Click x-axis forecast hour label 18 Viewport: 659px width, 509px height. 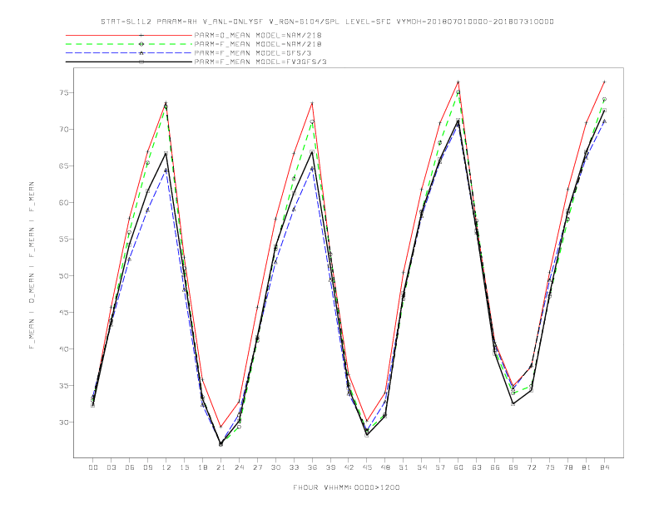(x=202, y=467)
